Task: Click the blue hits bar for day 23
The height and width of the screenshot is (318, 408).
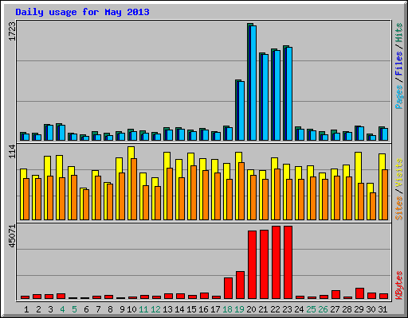Action: pyautogui.click(x=289, y=94)
